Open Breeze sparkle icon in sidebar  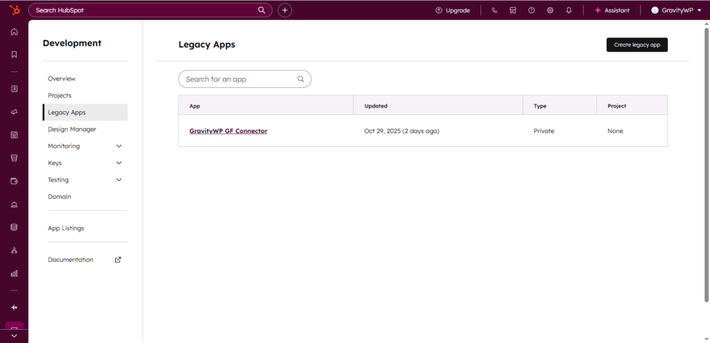pos(14,307)
